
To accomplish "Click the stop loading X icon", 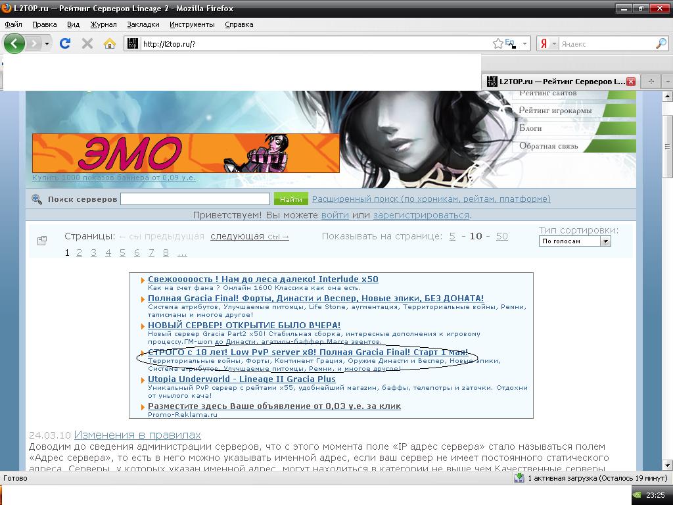I will 87,43.
